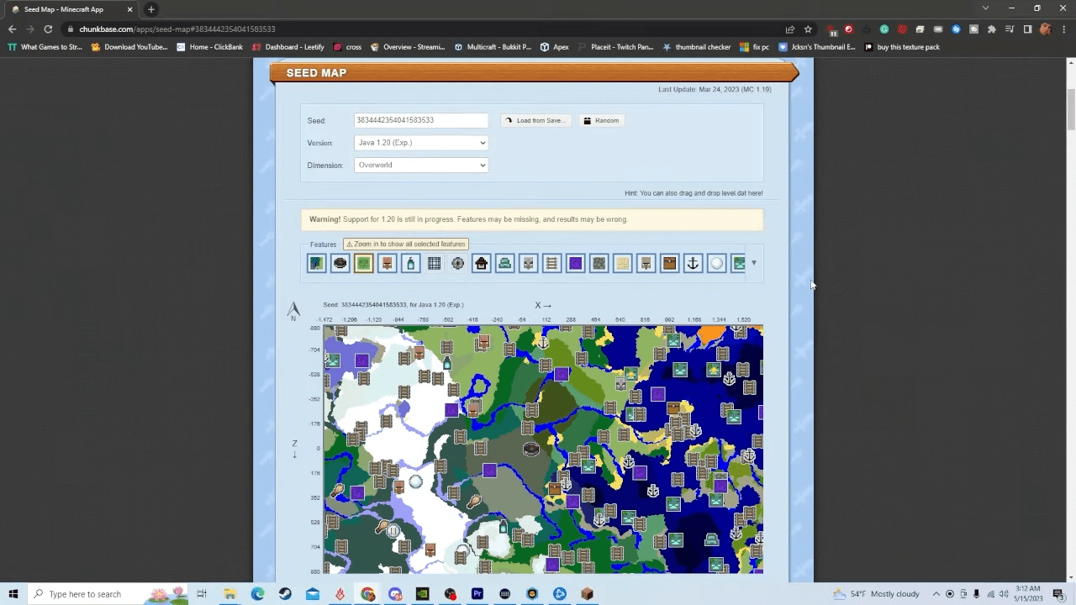The image size is (1076, 605).
Task: Click the Ancient City marker on the map
Action: (x=530, y=450)
